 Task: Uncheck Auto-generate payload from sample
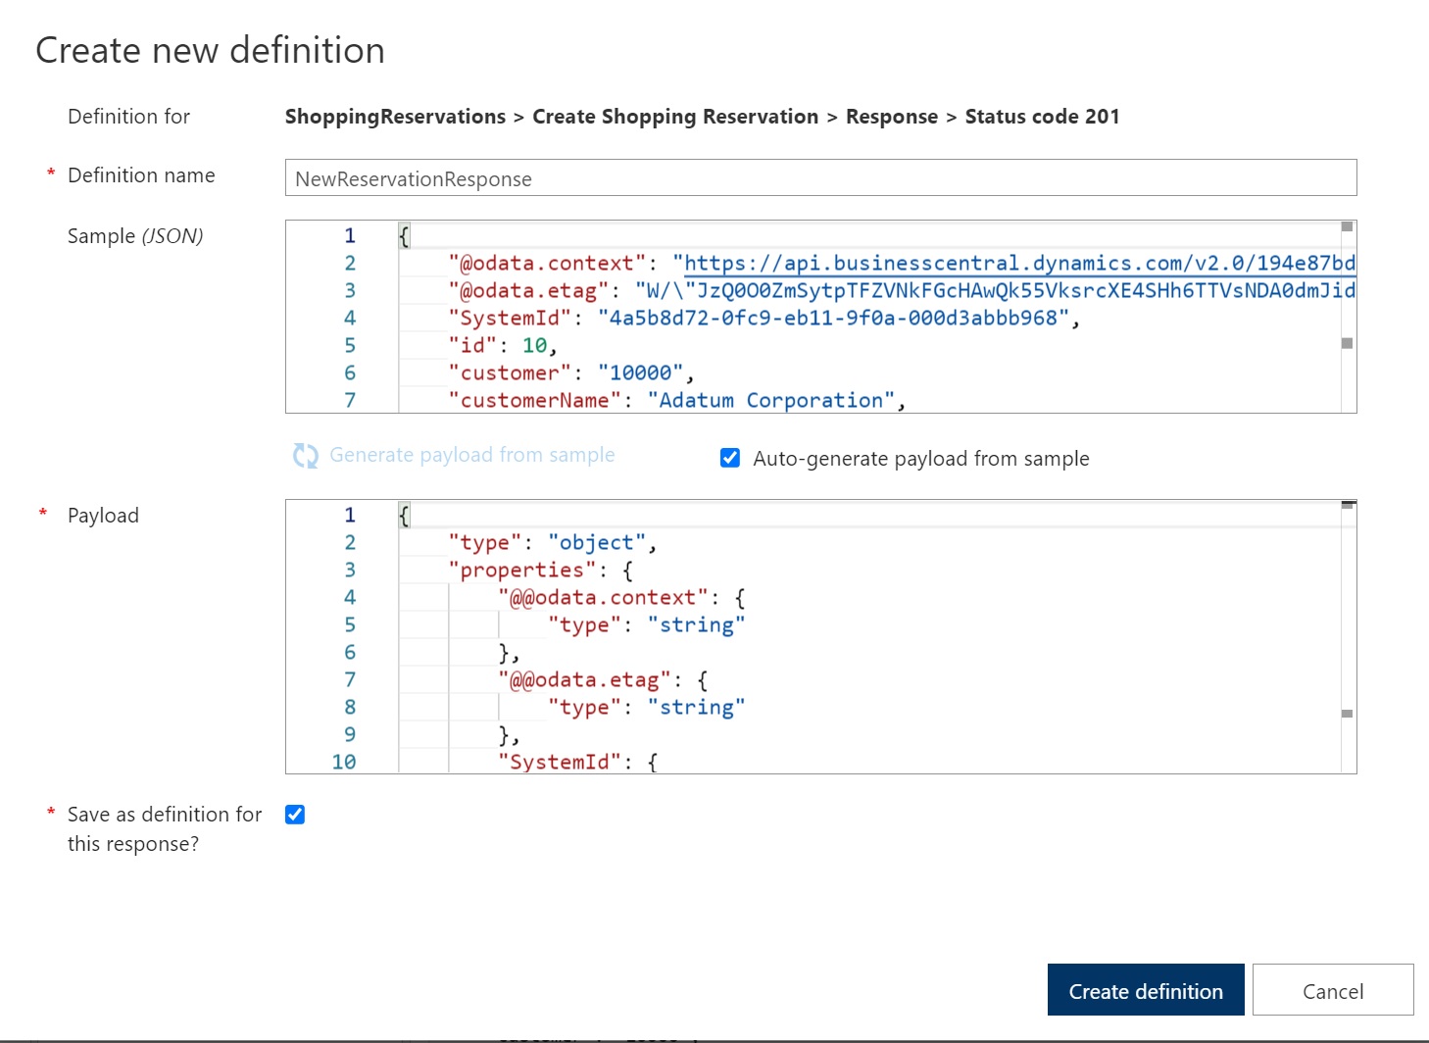tap(730, 458)
